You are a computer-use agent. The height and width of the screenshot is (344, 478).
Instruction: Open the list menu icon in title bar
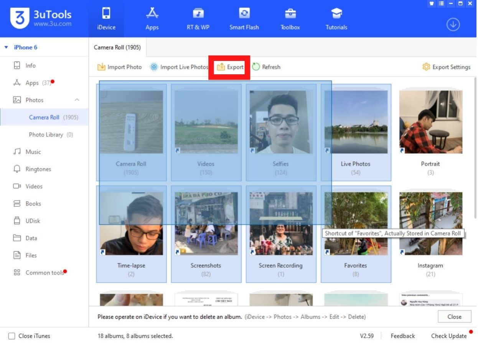(441, 3)
